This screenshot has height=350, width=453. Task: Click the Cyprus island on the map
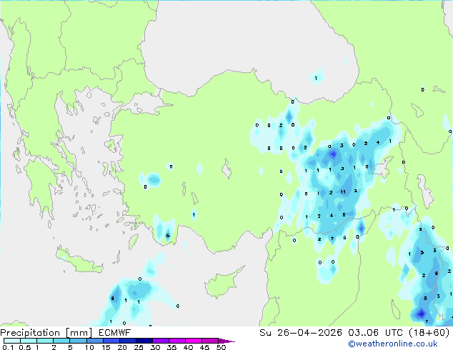tap(222, 284)
